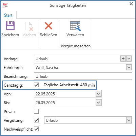Uncheck the Vergütung checkbox
Image resolution: width=136 pixels, height=136 pixels.
coord(36,120)
